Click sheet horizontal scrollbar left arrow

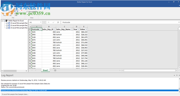[123, 70]
